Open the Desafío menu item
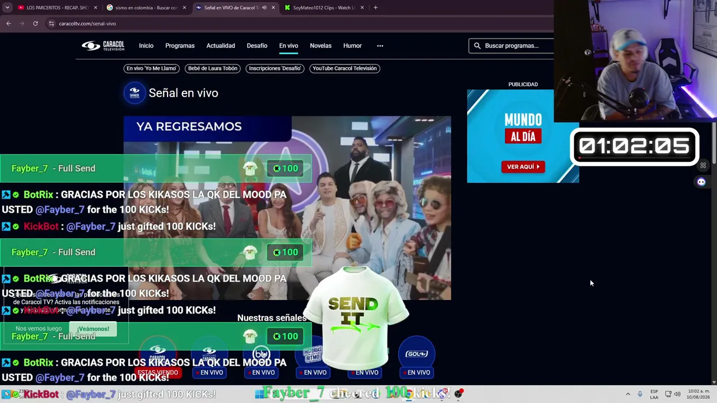 [257, 46]
